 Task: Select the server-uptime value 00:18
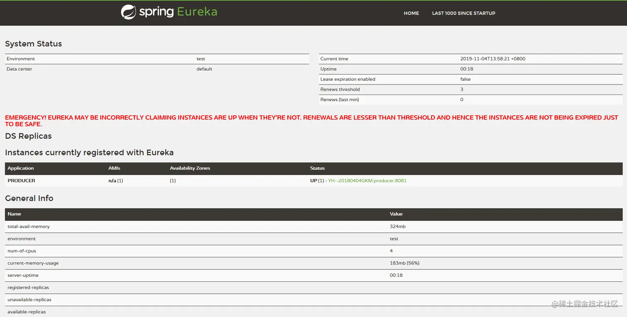click(396, 276)
